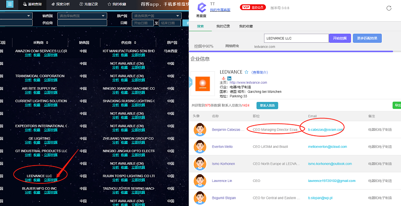This screenshot has height=206, width=401.
Task: Click the ledvance.com domain text
Action: (x=265, y=47)
